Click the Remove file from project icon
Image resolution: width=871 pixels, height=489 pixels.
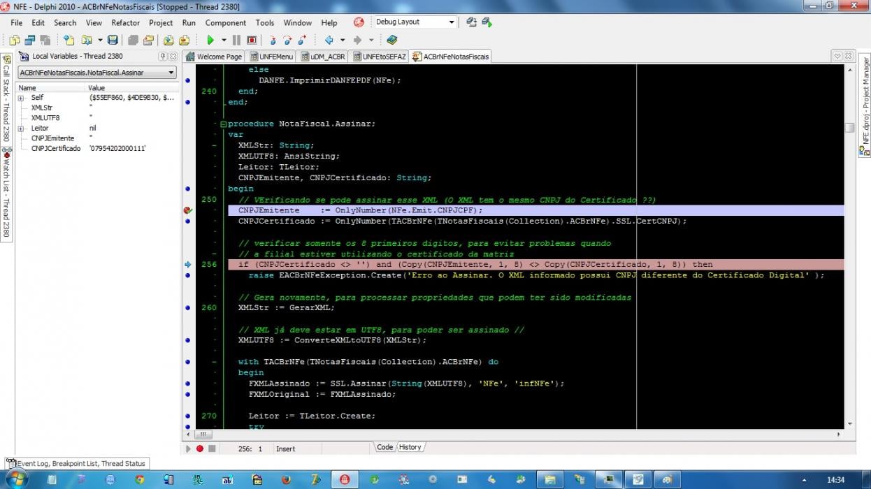pos(185,41)
